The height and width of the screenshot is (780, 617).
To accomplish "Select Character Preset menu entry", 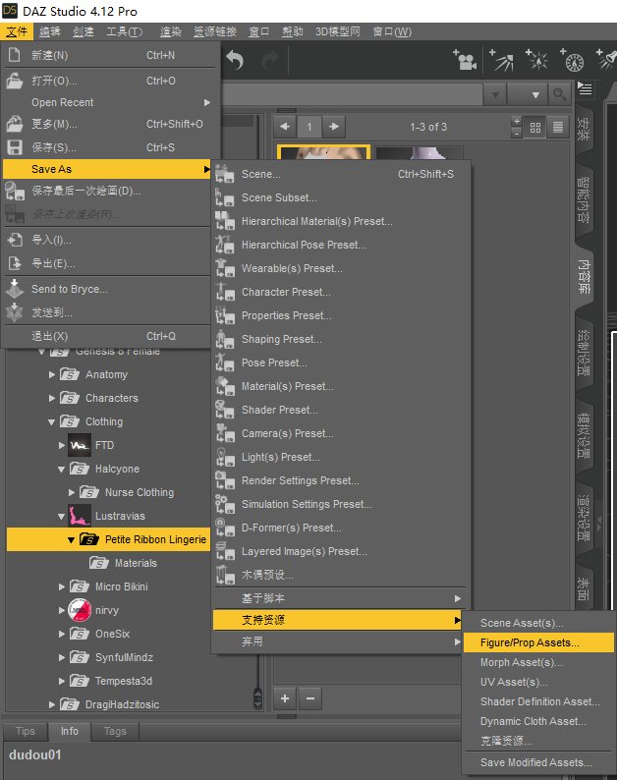I will 341,292.
